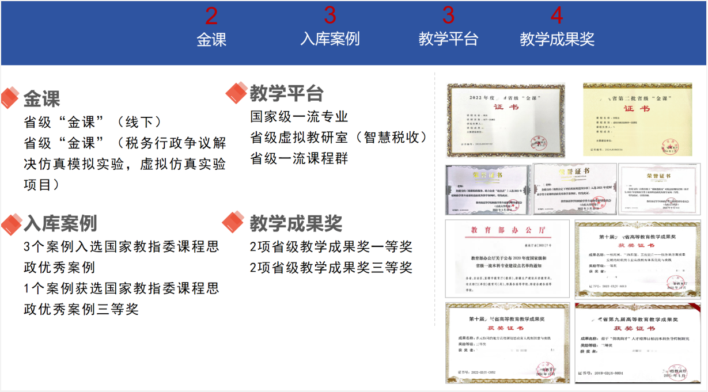Open the 荣誉证书 image dated 2022年3月

[x=488, y=190]
